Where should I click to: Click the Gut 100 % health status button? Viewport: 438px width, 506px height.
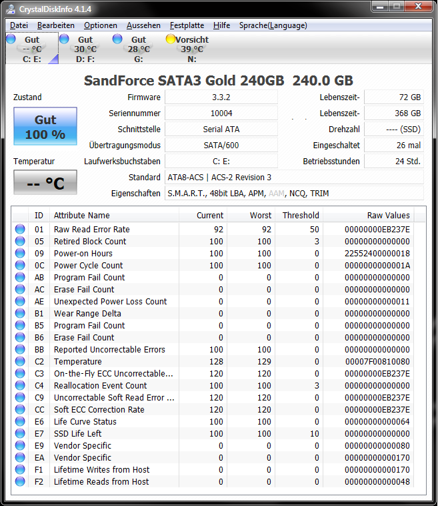45,126
